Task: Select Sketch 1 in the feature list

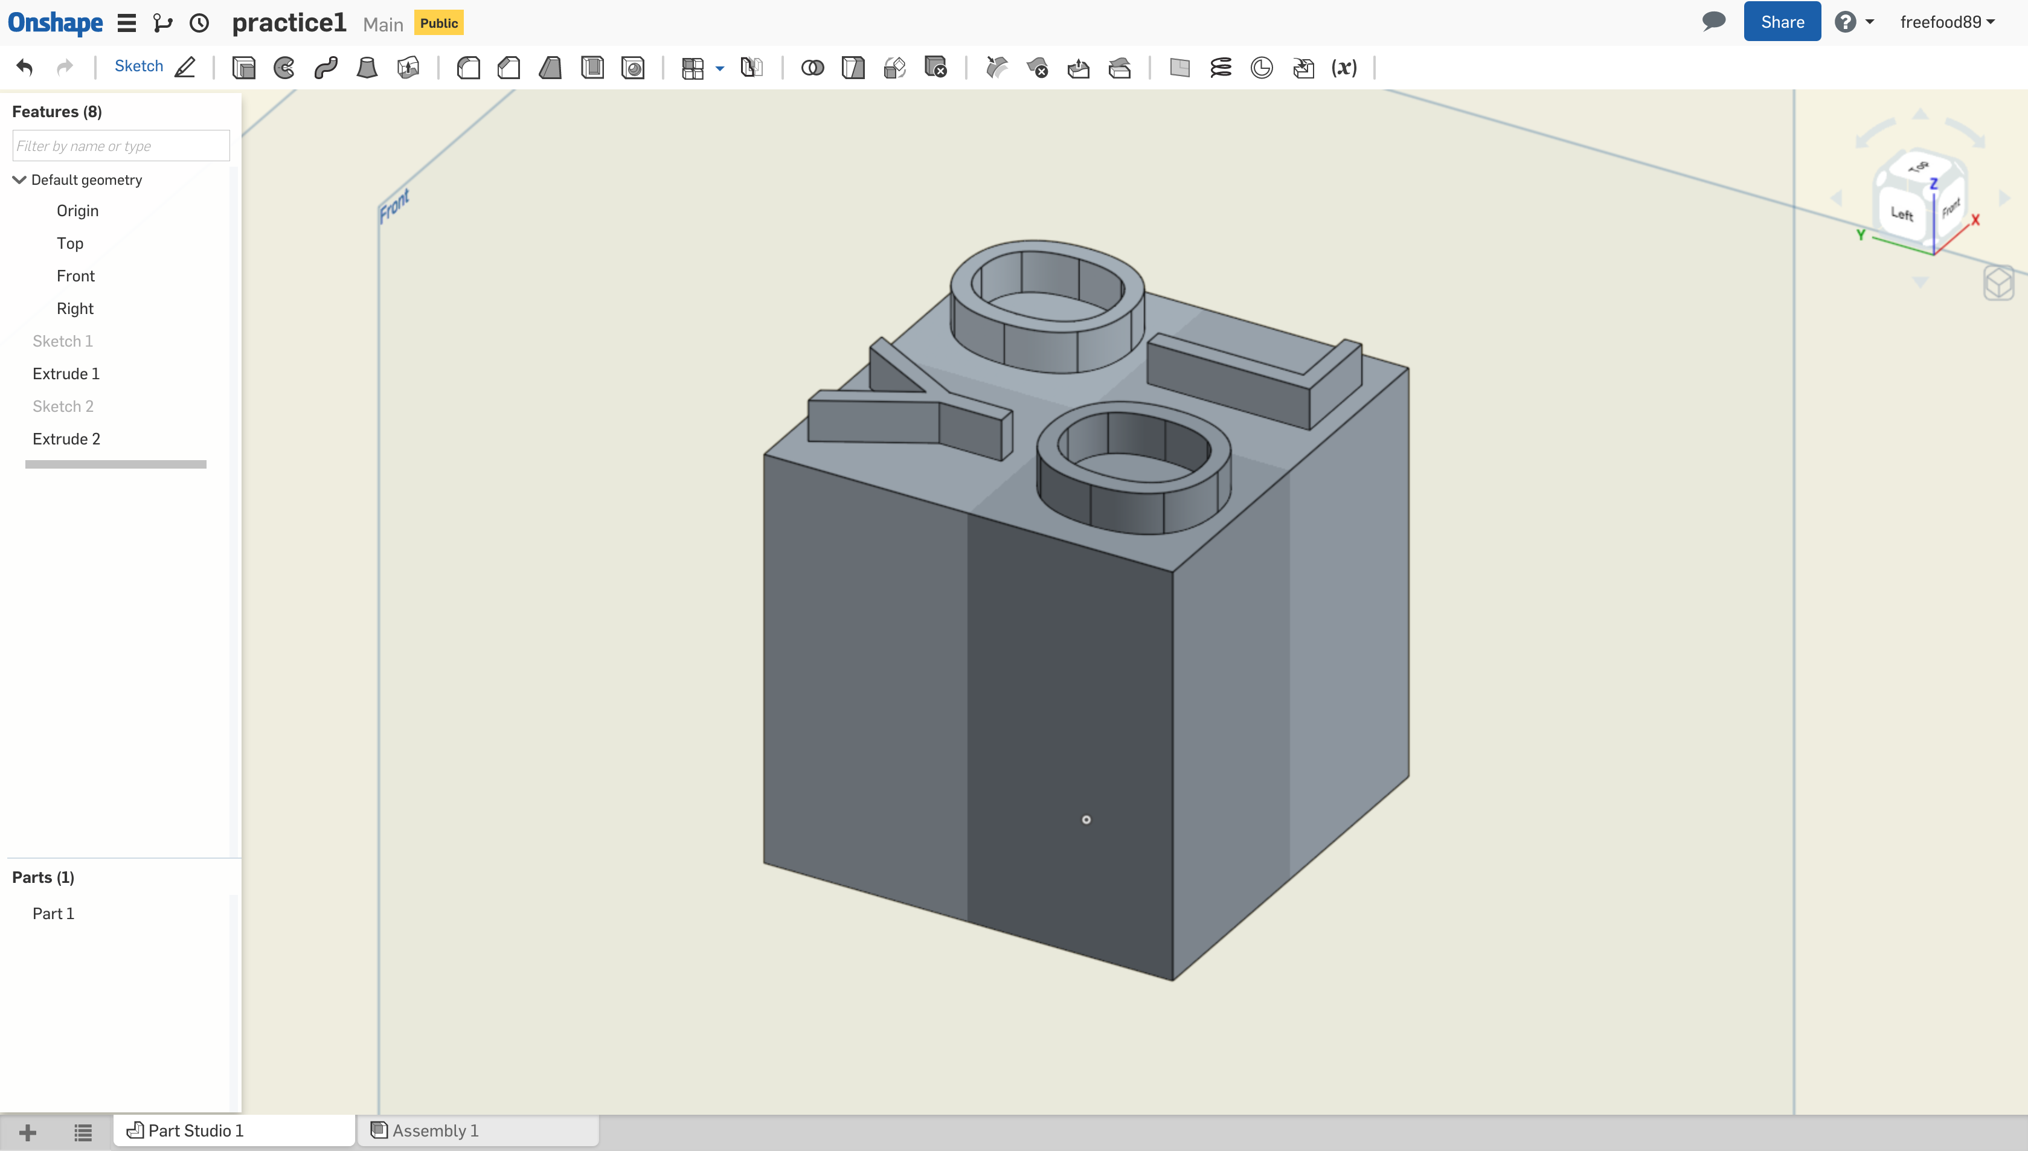Action: (62, 341)
